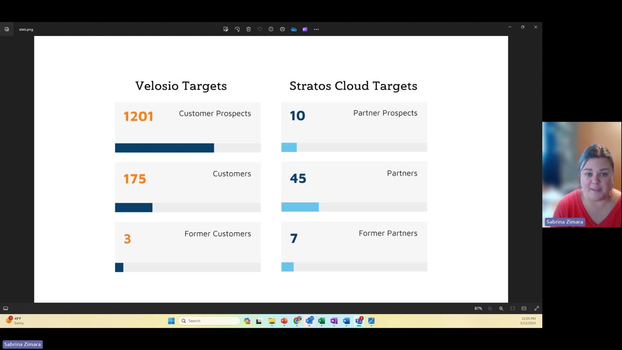622x350 pixels.
Task: Print the image using the printer icon
Action: (282, 29)
